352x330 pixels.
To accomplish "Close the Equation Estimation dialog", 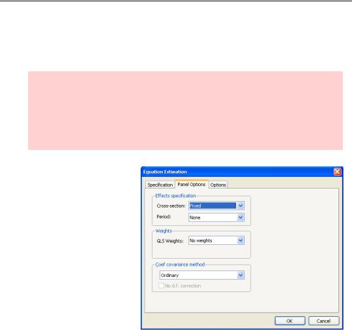I will click(338, 172).
